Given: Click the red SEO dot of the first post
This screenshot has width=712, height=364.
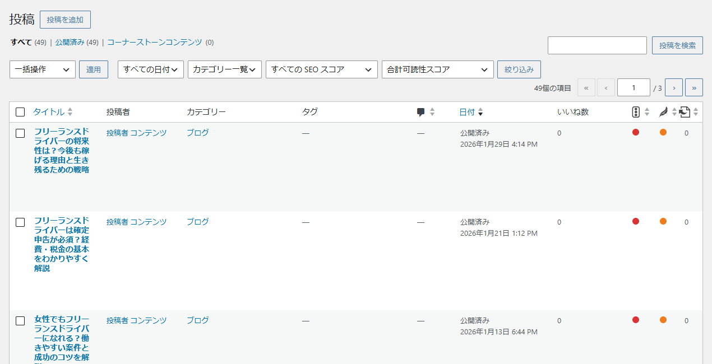Looking at the screenshot, I should click(636, 133).
